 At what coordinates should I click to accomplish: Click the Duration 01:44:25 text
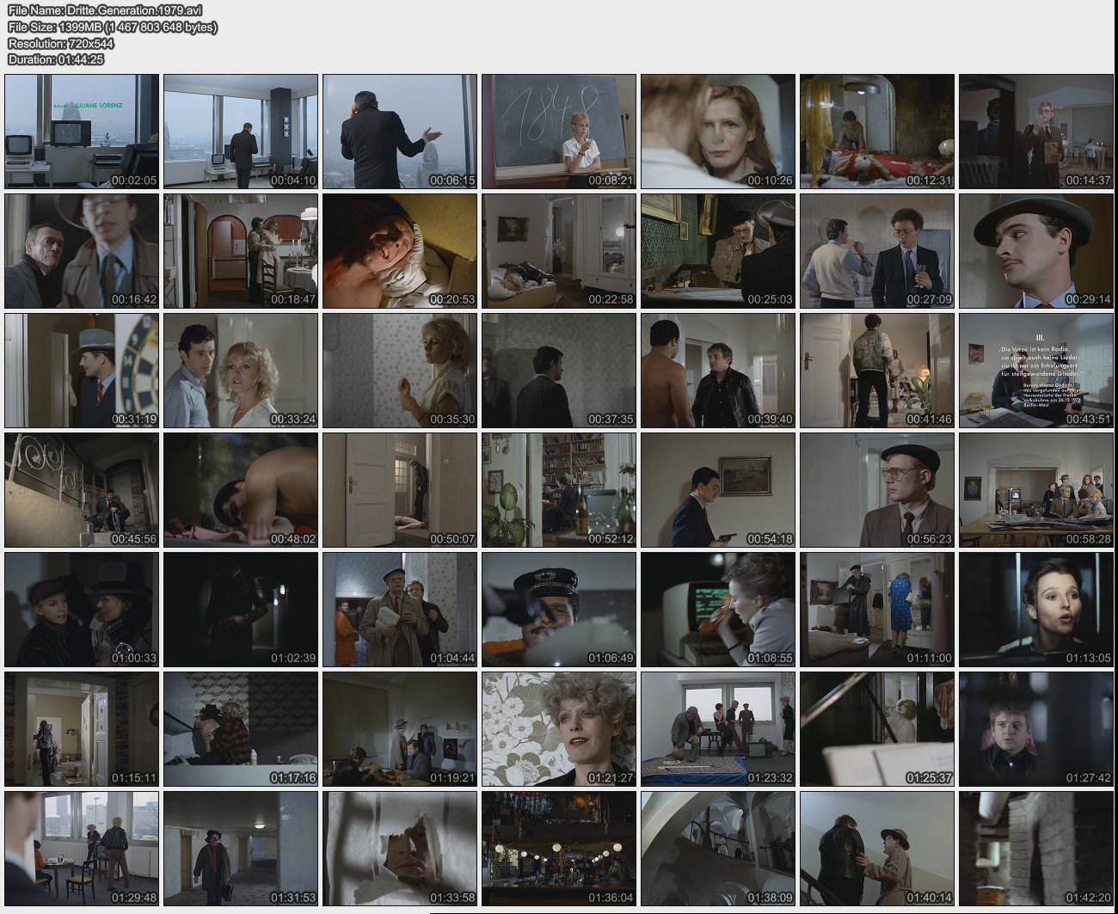(x=56, y=59)
